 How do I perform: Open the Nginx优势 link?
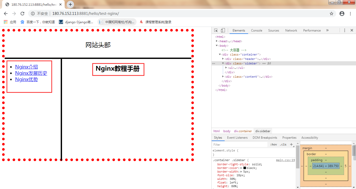coord(26,80)
